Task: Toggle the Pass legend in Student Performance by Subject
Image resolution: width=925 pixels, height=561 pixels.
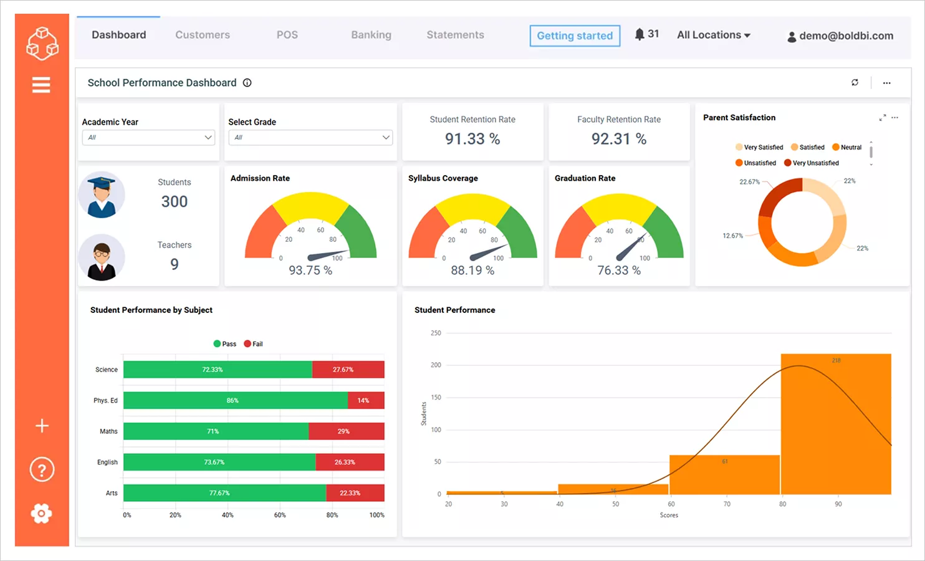Action: [224, 343]
